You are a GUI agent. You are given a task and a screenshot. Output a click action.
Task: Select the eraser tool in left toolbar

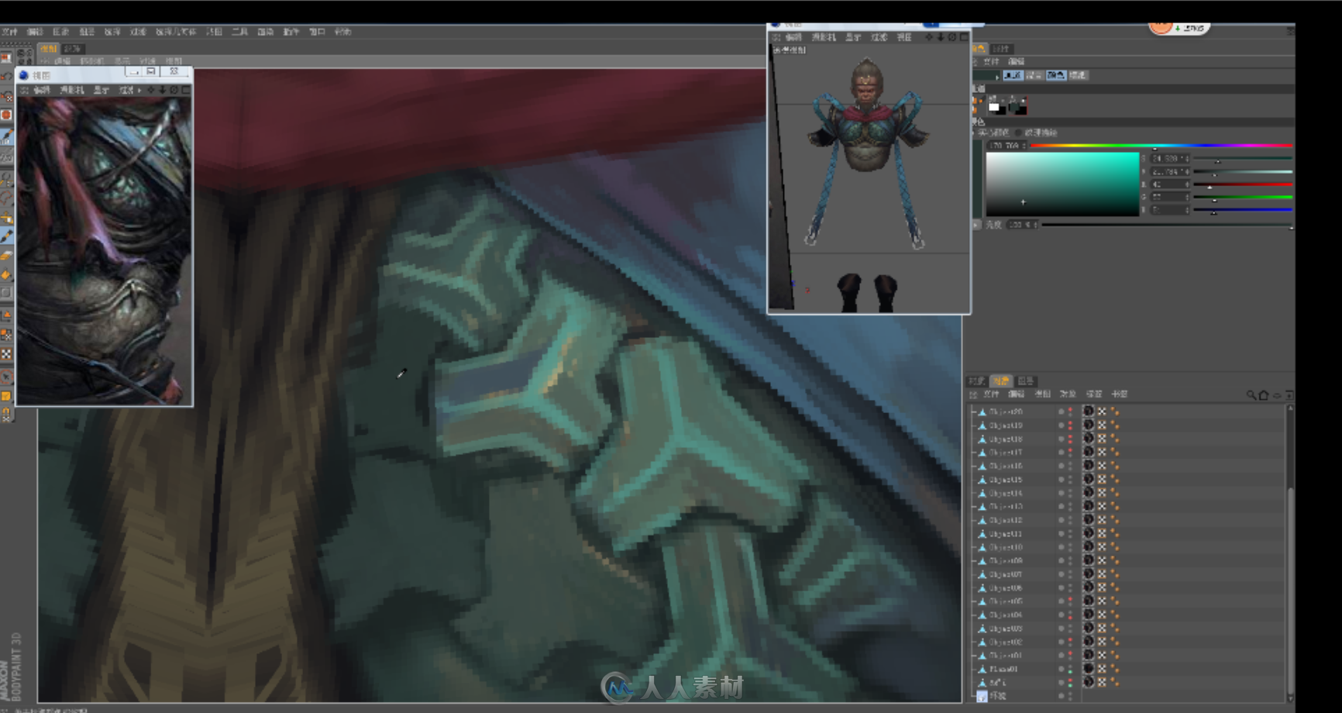pyautogui.click(x=7, y=255)
